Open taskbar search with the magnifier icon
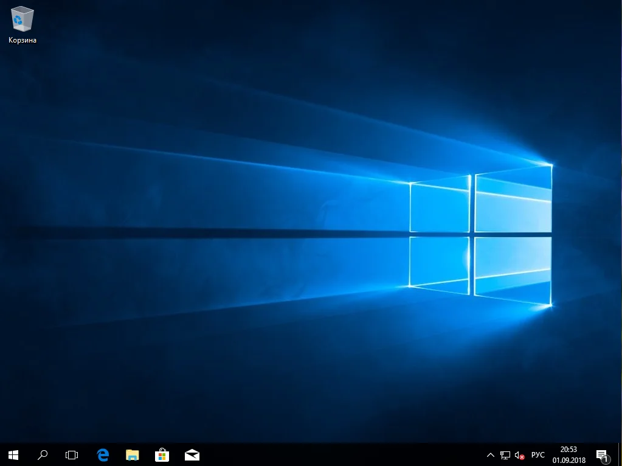The height and width of the screenshot is (466, 622). [x=43, y=454]
